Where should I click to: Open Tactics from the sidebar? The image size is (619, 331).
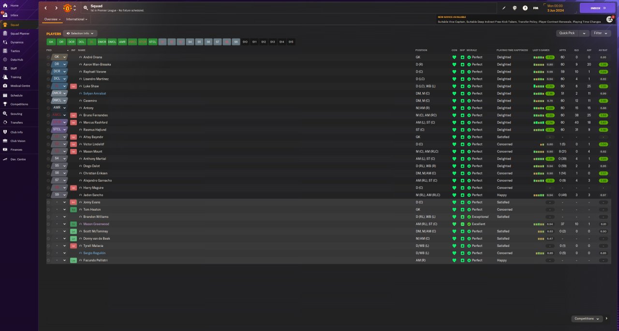tap(15, 51)
